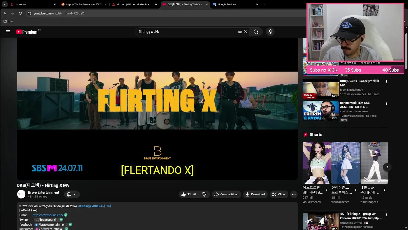Go back with the browser back arrow
The height and width of the screenshot is (230, 408).
coord(5,13)
